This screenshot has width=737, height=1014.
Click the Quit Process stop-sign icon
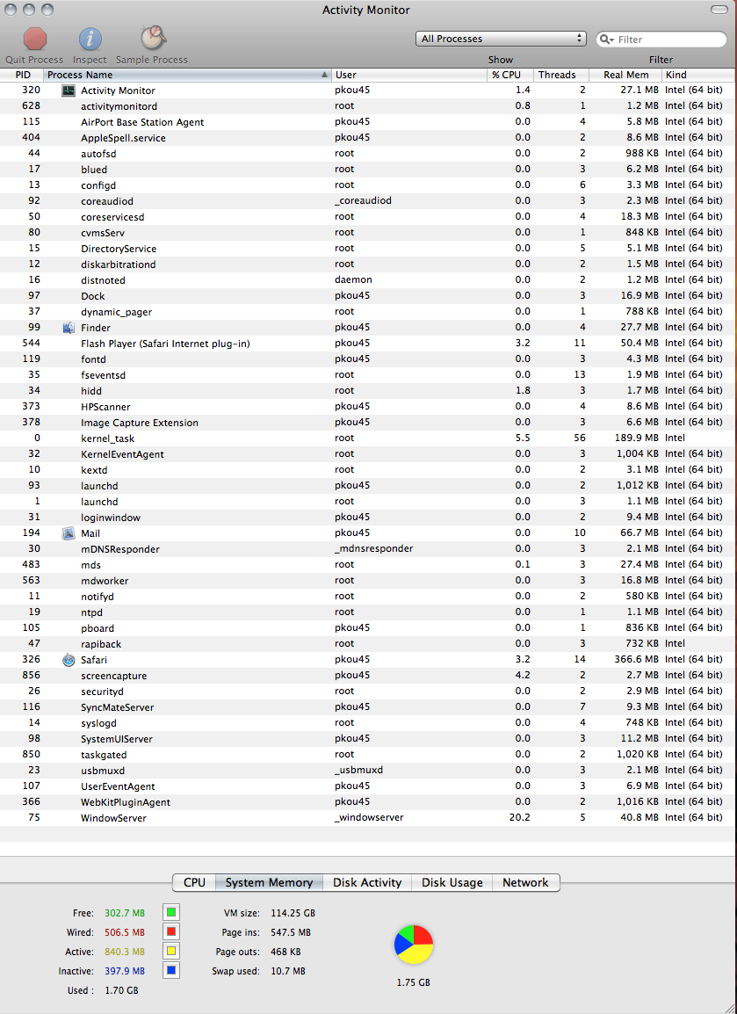(x=35, y=39)
